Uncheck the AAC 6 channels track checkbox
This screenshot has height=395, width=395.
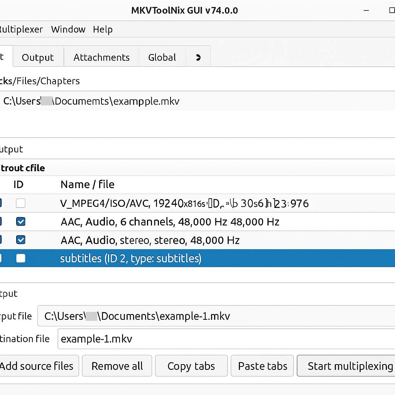[21, 222]
